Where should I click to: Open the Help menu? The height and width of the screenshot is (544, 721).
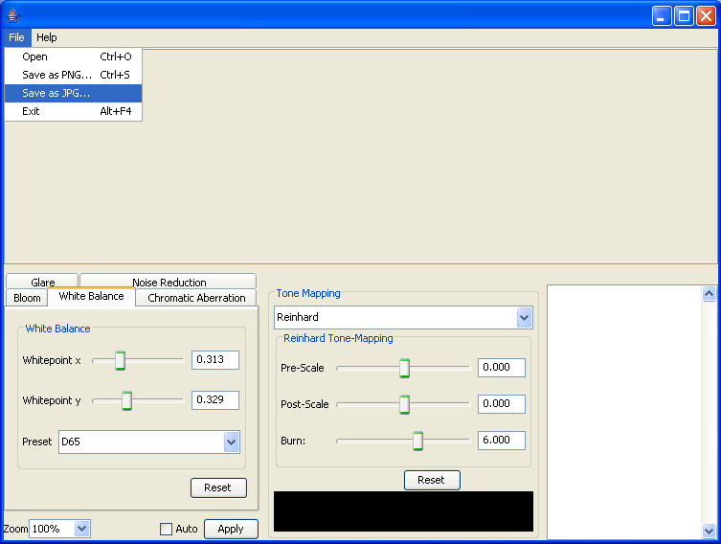click(x=47, y=37)
